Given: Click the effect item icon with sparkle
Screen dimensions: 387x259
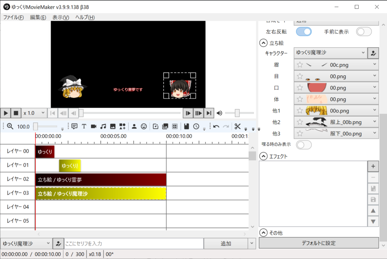Looking at the screenshot, I should [155, 126].
